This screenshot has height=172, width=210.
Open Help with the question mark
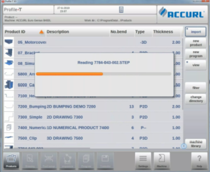199,160
